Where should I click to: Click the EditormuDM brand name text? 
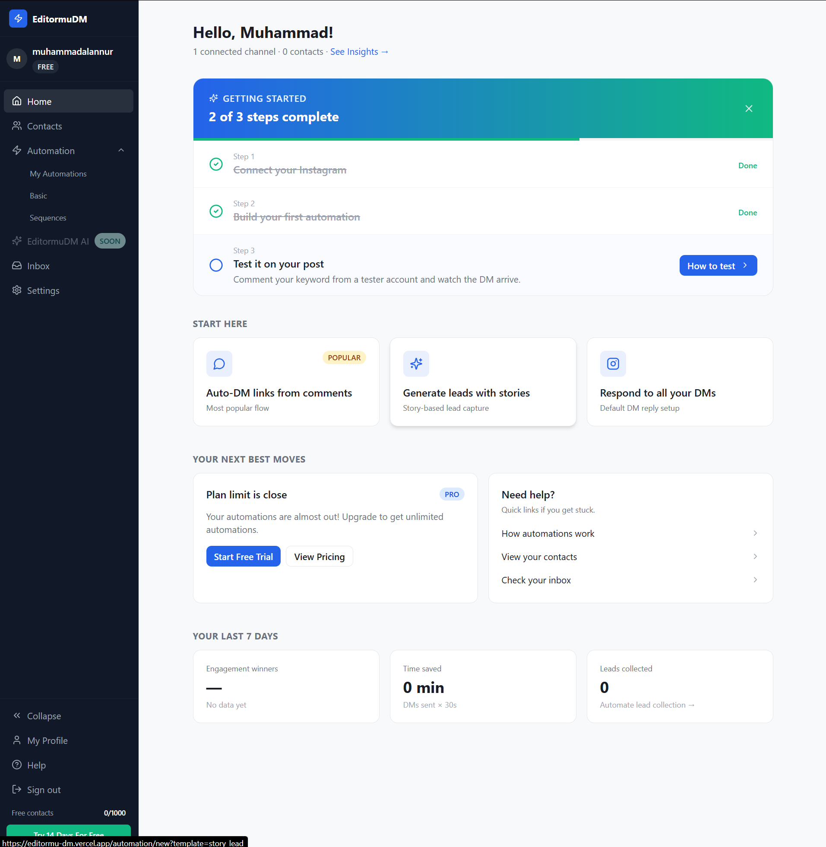pyautogui.click(x=60, y=19)
